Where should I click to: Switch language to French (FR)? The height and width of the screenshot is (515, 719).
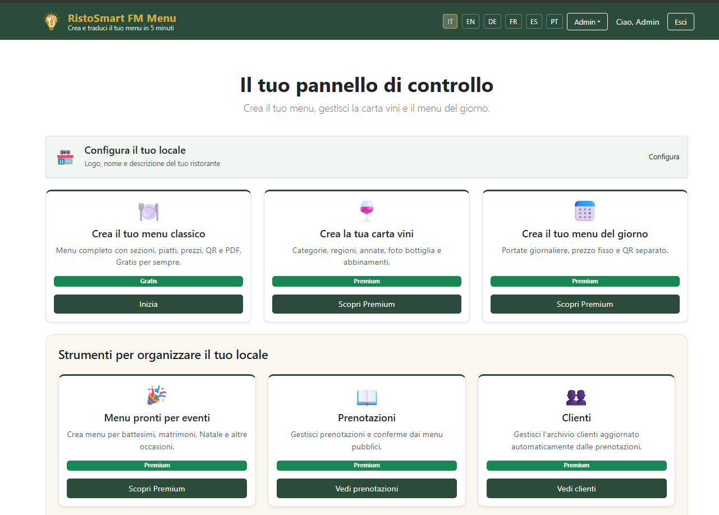[x=513, y=22]
